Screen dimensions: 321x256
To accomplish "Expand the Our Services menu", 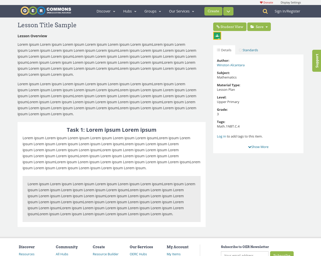I will (x=181, y=11).
